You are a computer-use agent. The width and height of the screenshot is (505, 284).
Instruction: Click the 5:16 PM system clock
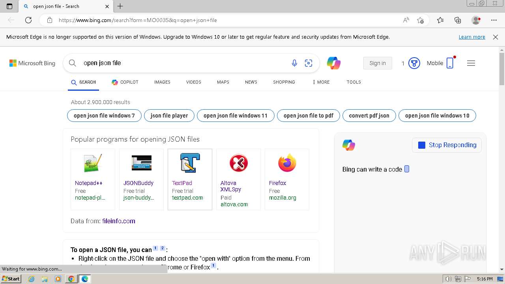pos(484,279)
